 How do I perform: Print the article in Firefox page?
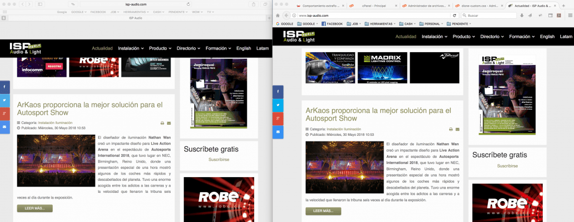tap(451, 130)
